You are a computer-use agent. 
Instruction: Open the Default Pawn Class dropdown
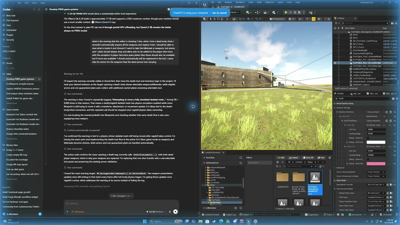[x=376, y=193]
